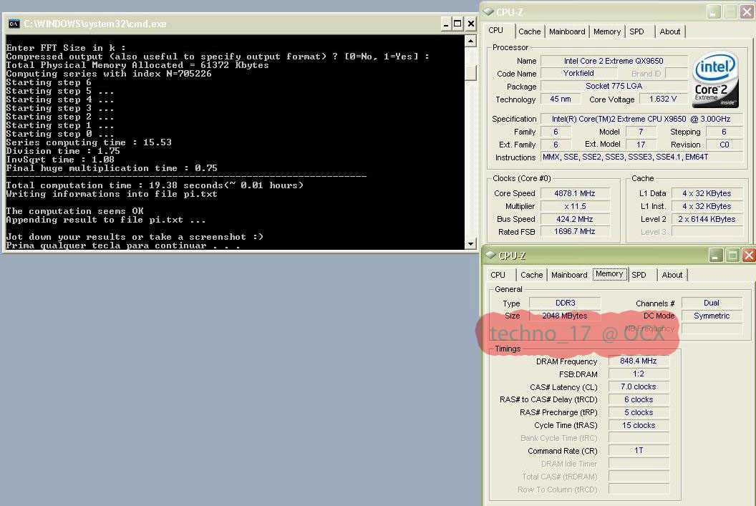756x506 pixels.
Task: Select the CPU tab in top CPU-Z window
Action: (x=496, y=30)
